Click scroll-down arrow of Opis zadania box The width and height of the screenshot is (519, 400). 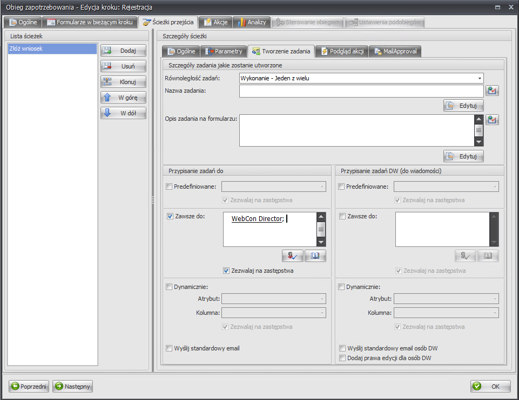[x=478, y=142]
